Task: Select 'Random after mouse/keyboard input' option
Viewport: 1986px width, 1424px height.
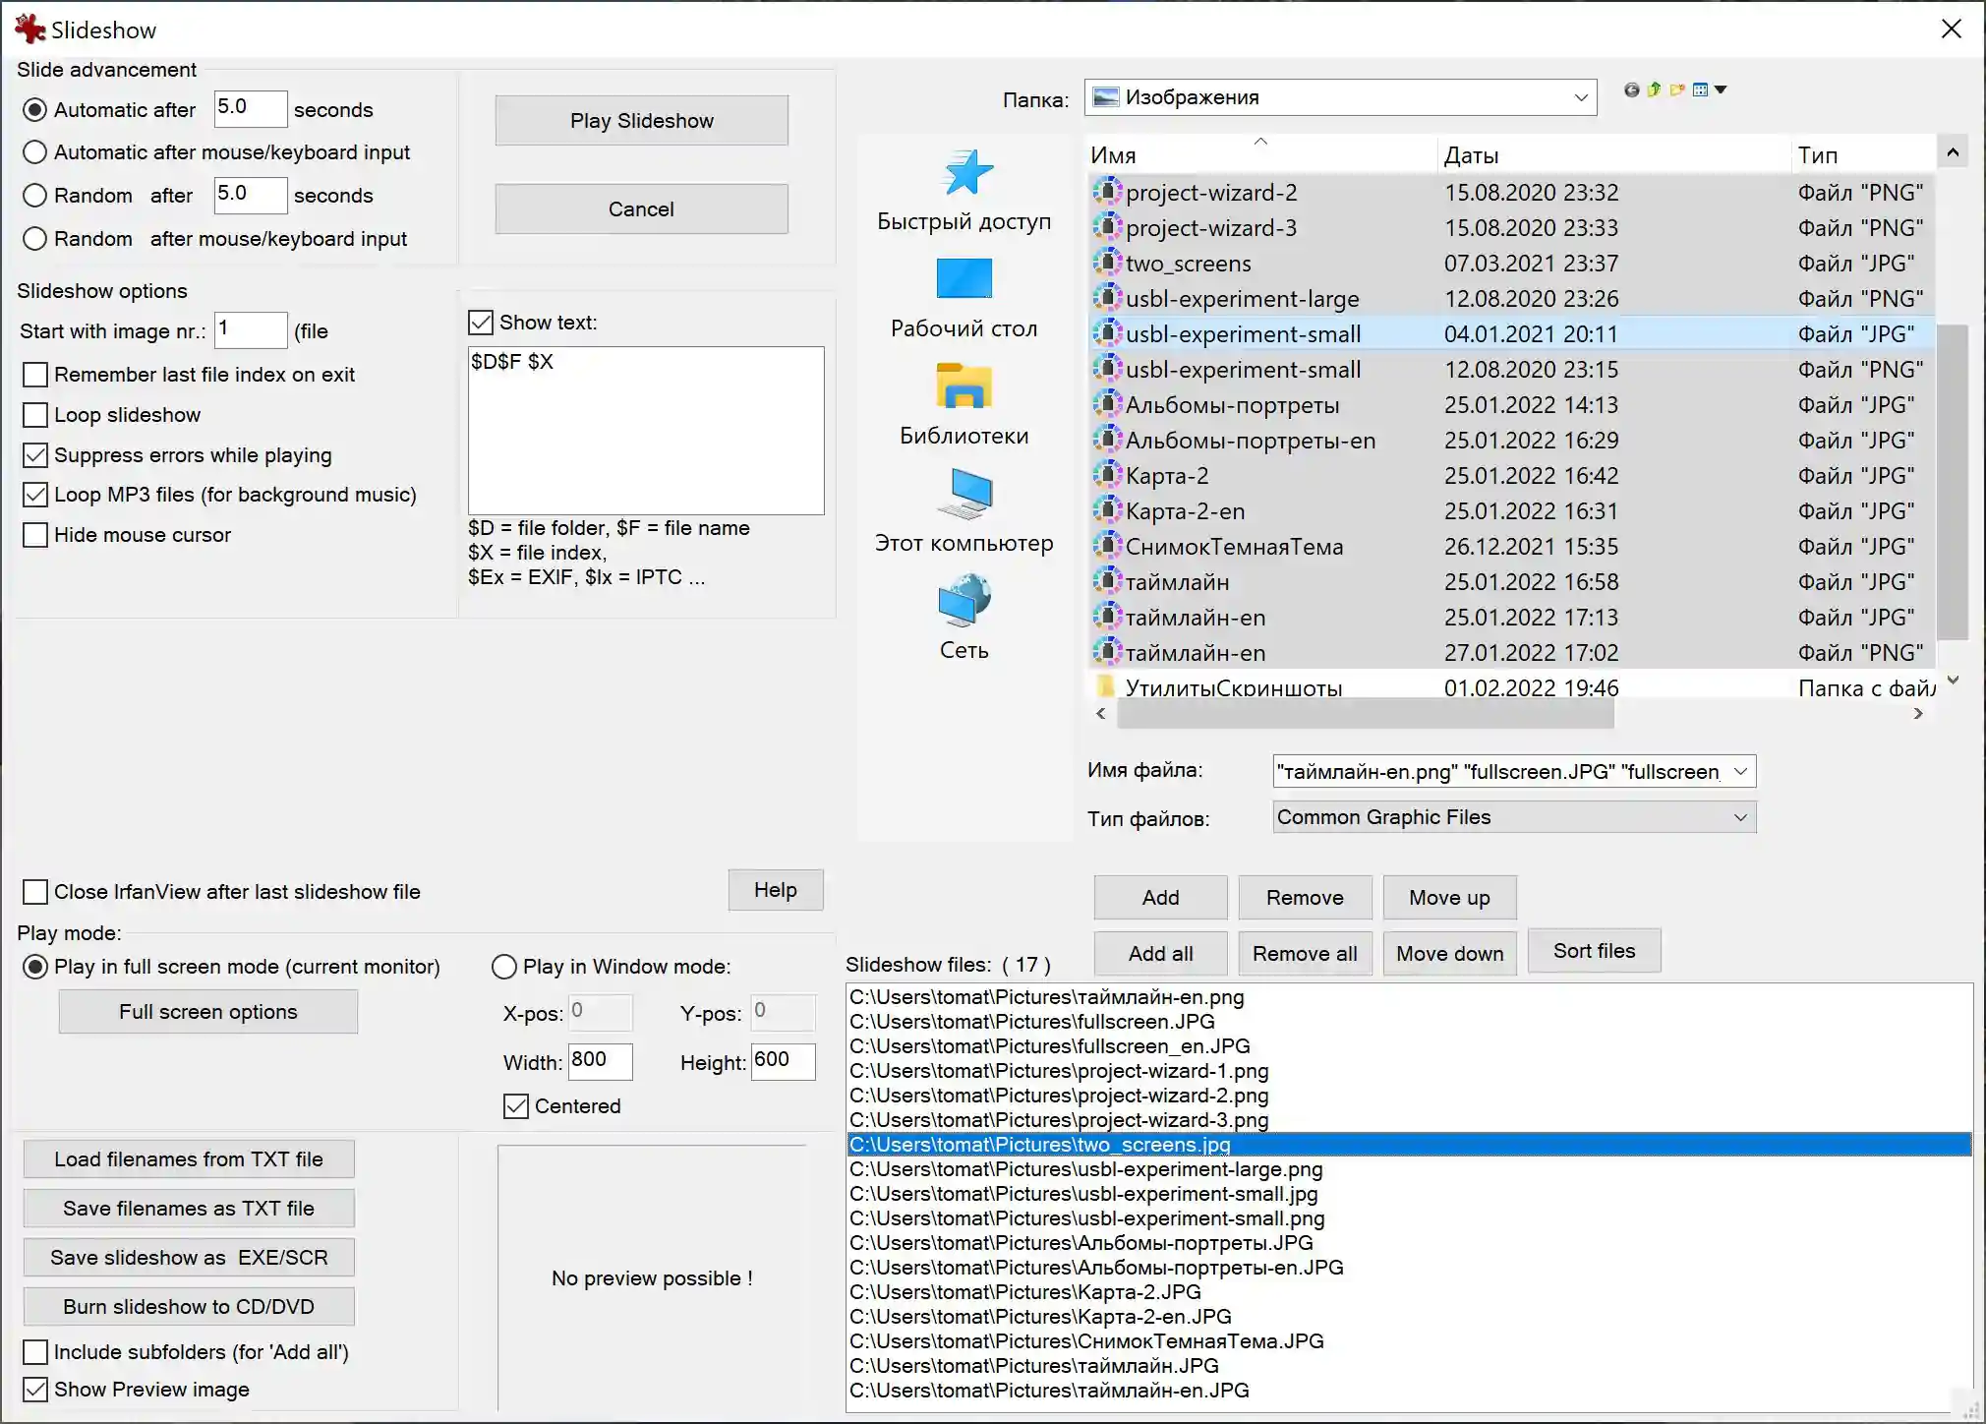Action: tap(35, 239)
